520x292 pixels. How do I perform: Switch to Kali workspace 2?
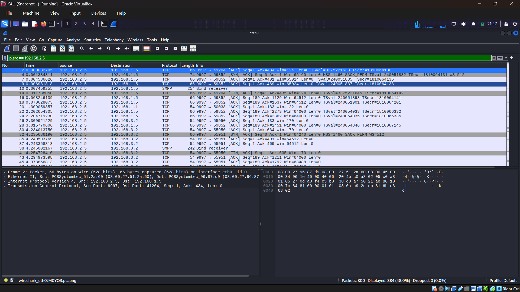pos(76,24)
